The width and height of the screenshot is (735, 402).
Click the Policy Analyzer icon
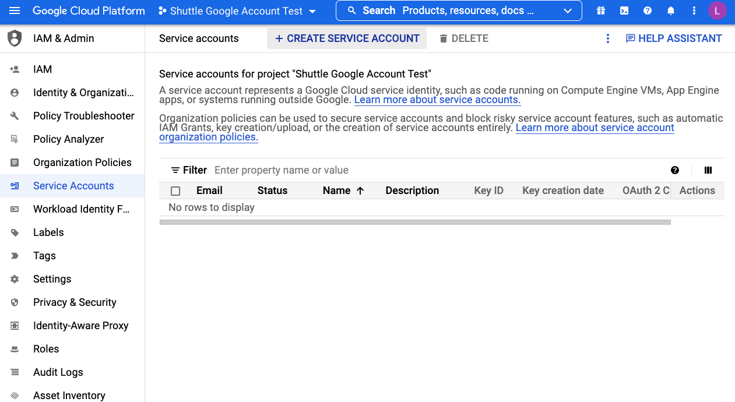pos(15,139)
